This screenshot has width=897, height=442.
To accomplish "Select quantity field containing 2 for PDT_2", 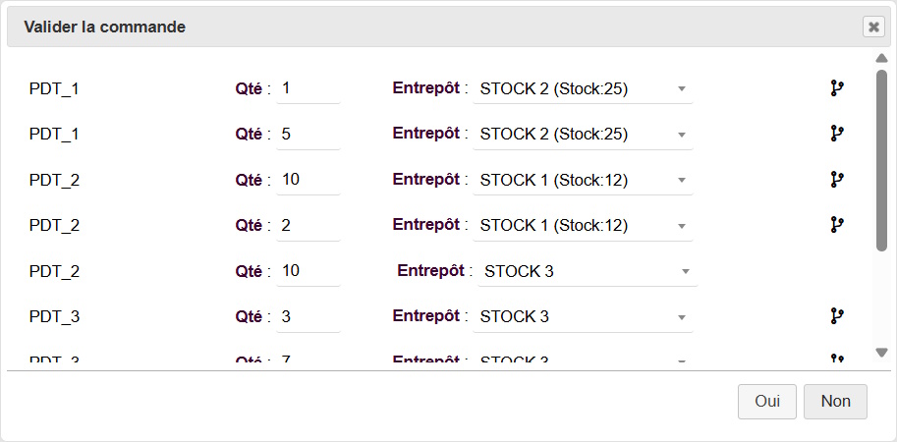I will pyautogui.click(x=308, y=225).
